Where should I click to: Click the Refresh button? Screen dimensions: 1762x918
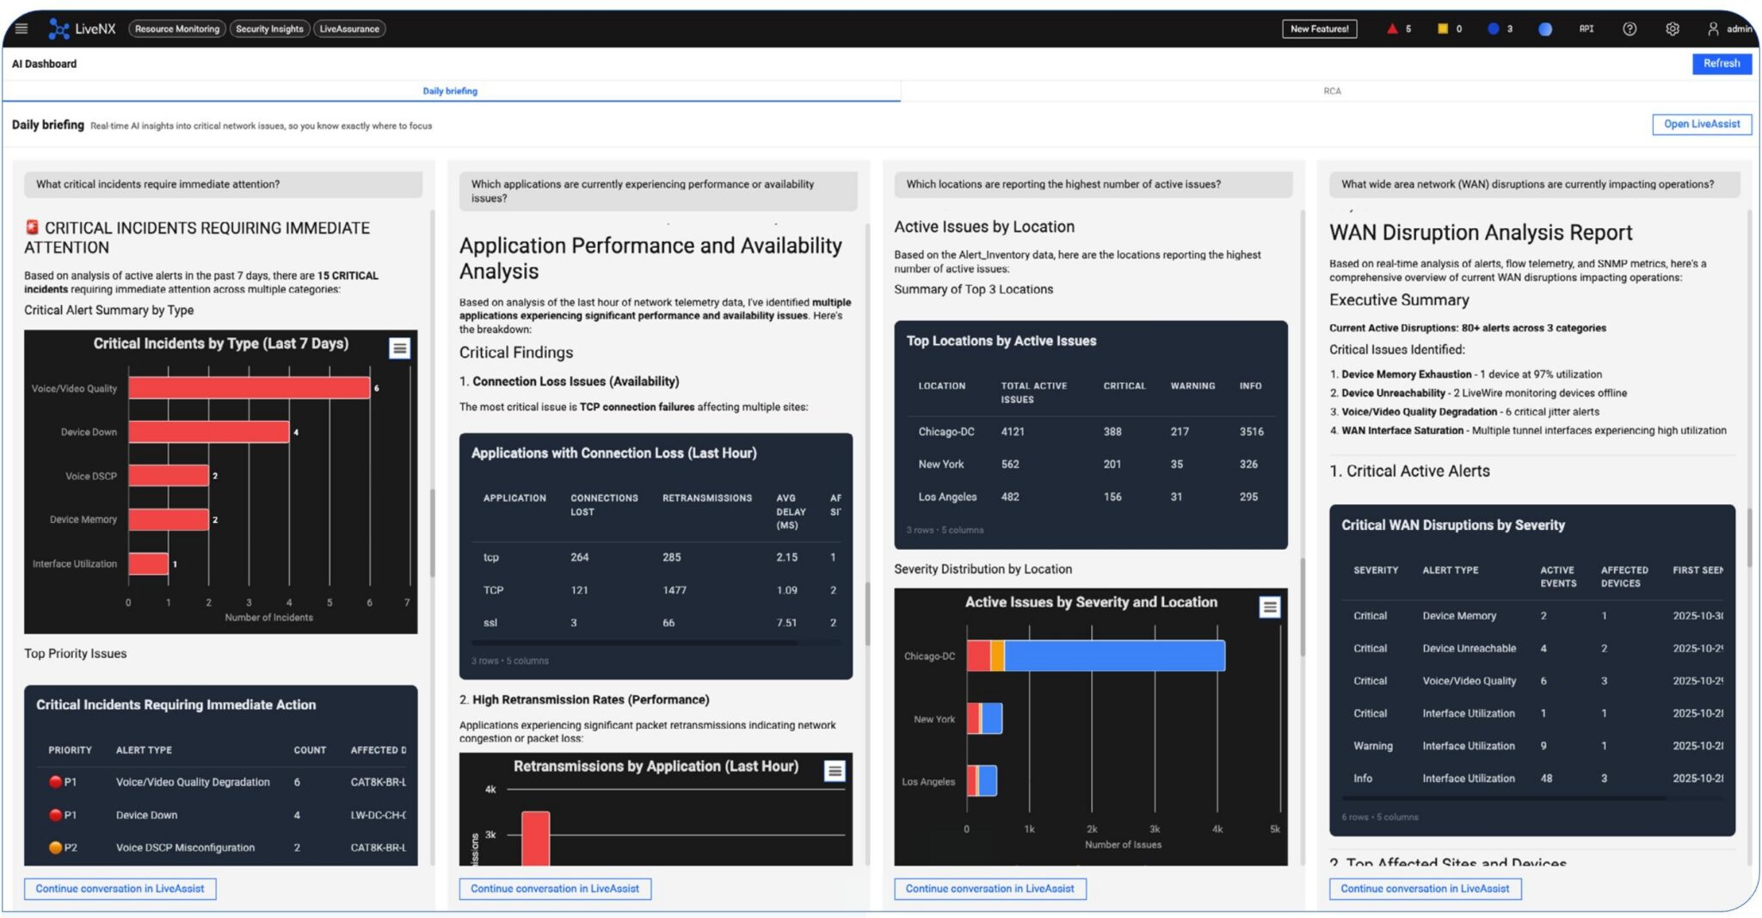tap(1722, 64)
